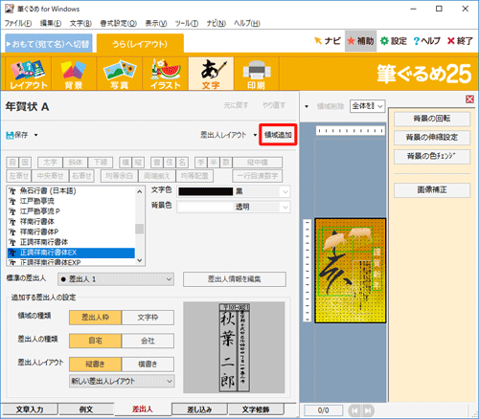This screenshot has height=419, width=479.
Task: Open the ファイル menu
Action: 18,23
